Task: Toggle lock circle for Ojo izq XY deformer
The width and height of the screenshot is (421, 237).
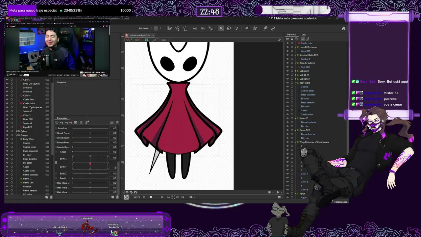Action: tap(292, 75)
